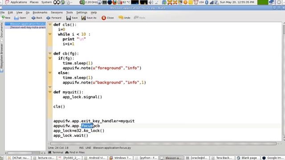Image resolution: width=285 pixels, height=160 pixels.
Task: Select 2lesson-exit-key-note document in list
Action: pyautogui.click(x=25, y=27)
